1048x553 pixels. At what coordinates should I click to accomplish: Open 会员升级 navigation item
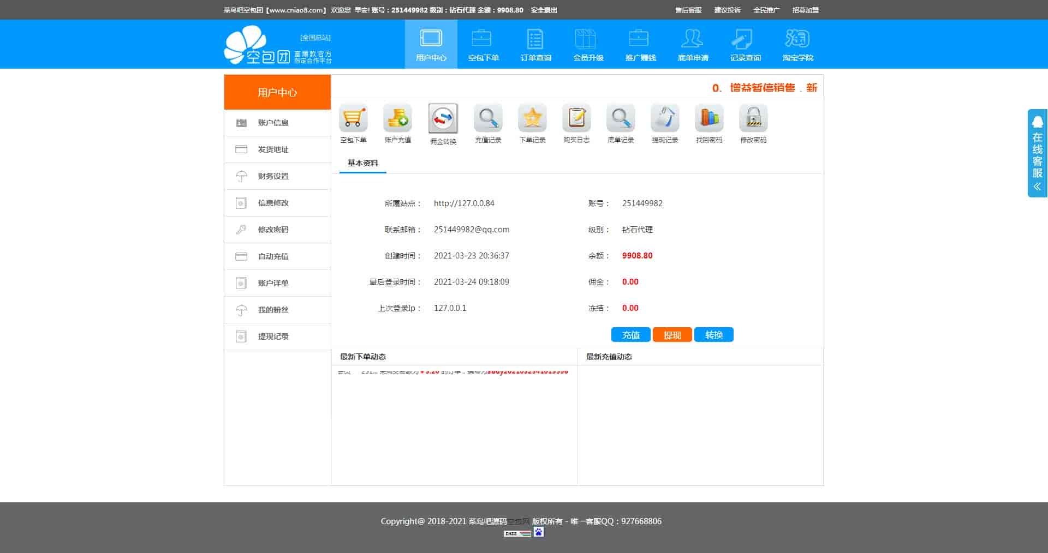588,44
